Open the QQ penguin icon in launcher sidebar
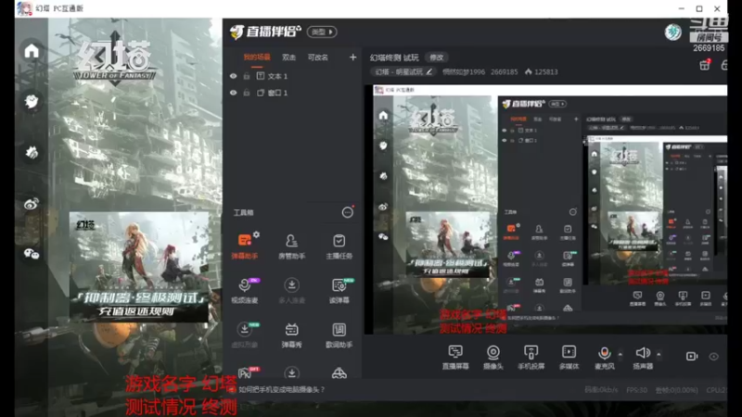The image size is (742, 417). pos(32,101)
